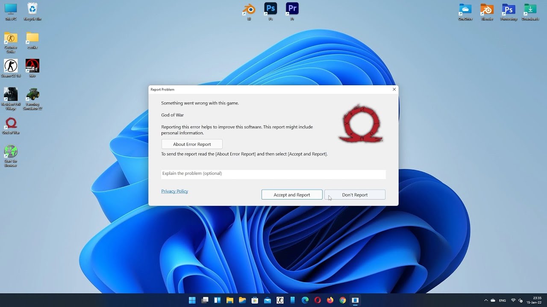This screenshot has height=307, width=547.
Task: Open the Widgets panel on taskbar
Action: [x=217, y=300]
